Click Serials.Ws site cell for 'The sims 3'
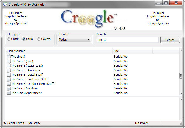185x128 pixels. coord(121,57)
